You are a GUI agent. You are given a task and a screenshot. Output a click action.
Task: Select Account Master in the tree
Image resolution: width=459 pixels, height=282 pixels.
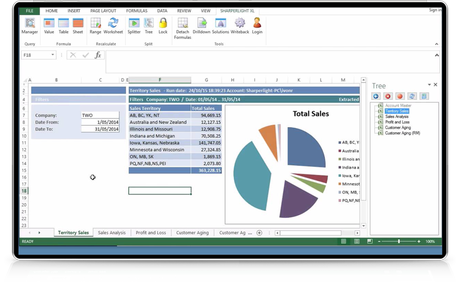click(x=398, y=106)
